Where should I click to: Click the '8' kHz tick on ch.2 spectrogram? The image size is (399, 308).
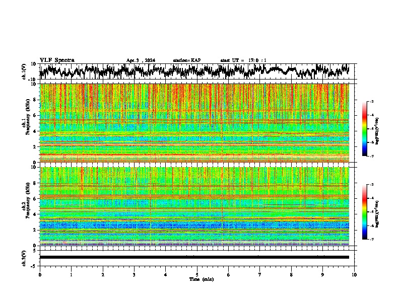coord(35,183)
